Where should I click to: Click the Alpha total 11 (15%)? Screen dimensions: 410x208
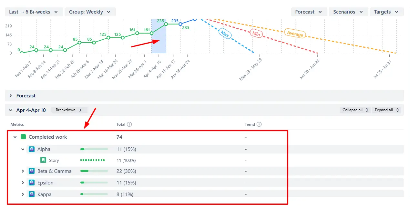tap(126, 149)
